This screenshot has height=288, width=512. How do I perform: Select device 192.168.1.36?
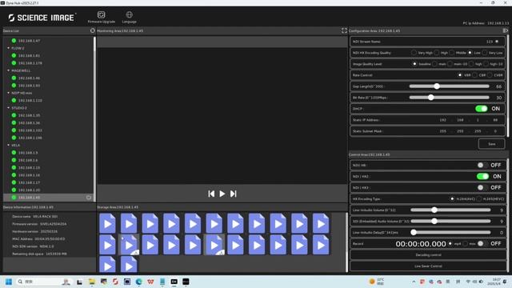(x=29, y=122)
